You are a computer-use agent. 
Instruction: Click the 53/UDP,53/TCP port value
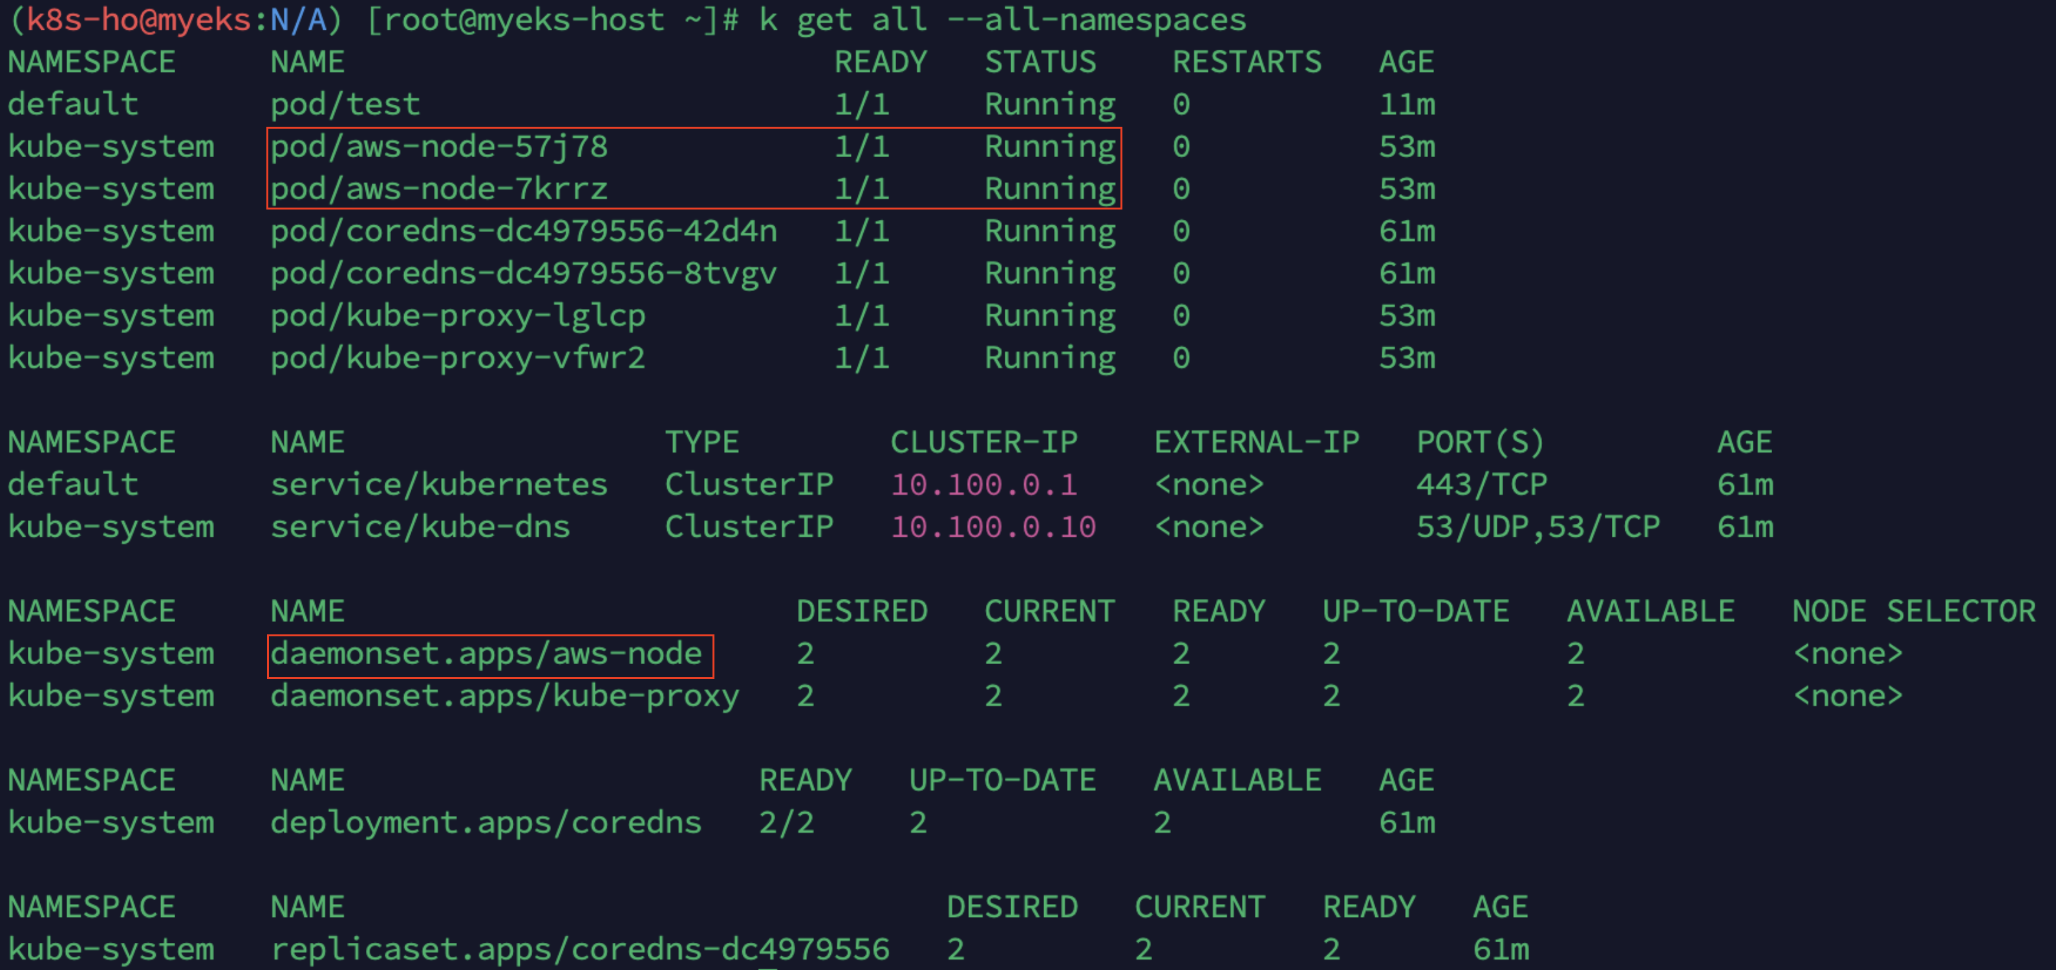(x=1537, y=527)
